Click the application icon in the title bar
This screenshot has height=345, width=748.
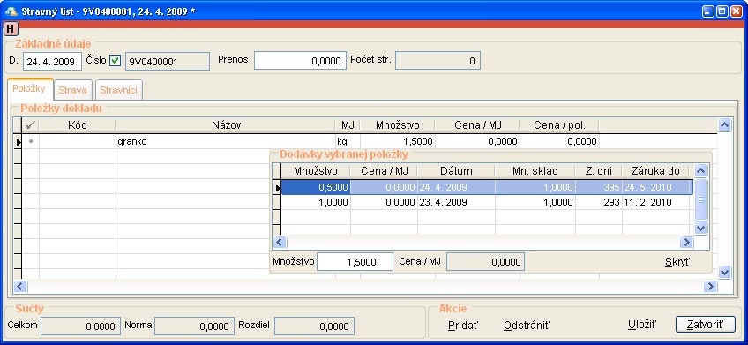pyautogui.click(x=11, y=11)
